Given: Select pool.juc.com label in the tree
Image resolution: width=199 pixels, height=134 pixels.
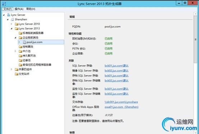Looking at the screenshot, I should click(x=34, y=42).
